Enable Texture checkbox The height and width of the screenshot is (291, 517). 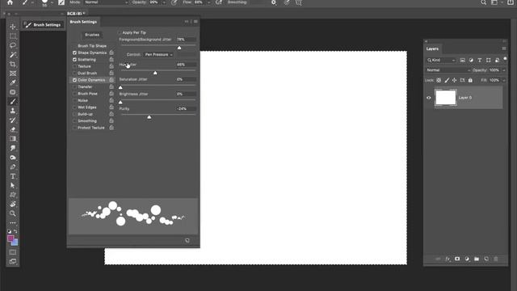click(x=74, y=66)
